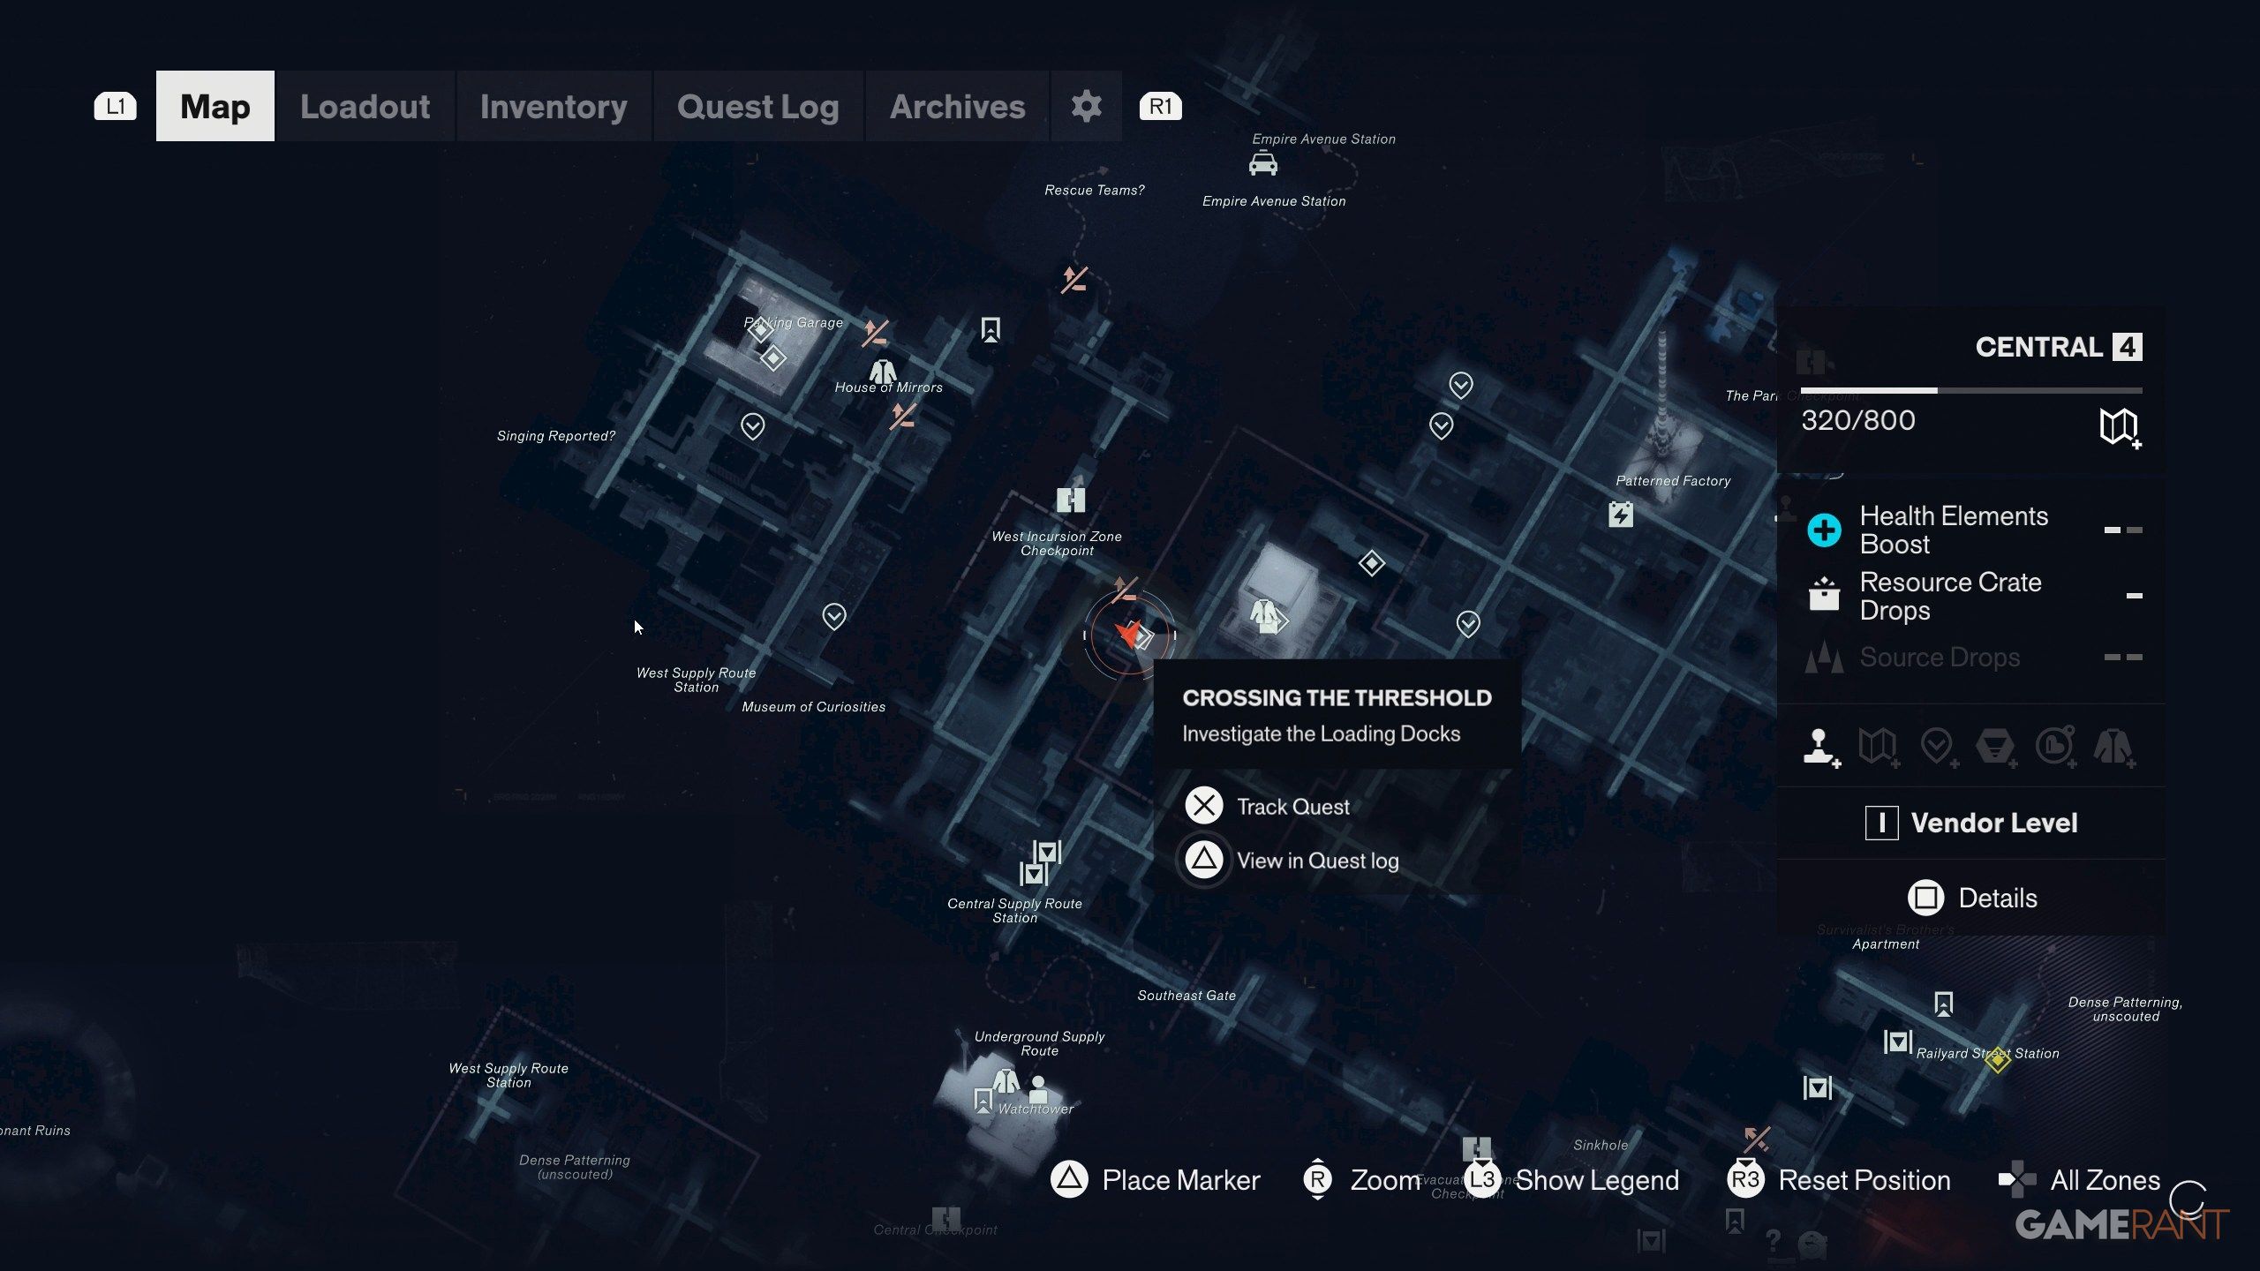The image size is (2260, 1271).
Task: Click Show Legend prompt
Action: [1573, 1180]
